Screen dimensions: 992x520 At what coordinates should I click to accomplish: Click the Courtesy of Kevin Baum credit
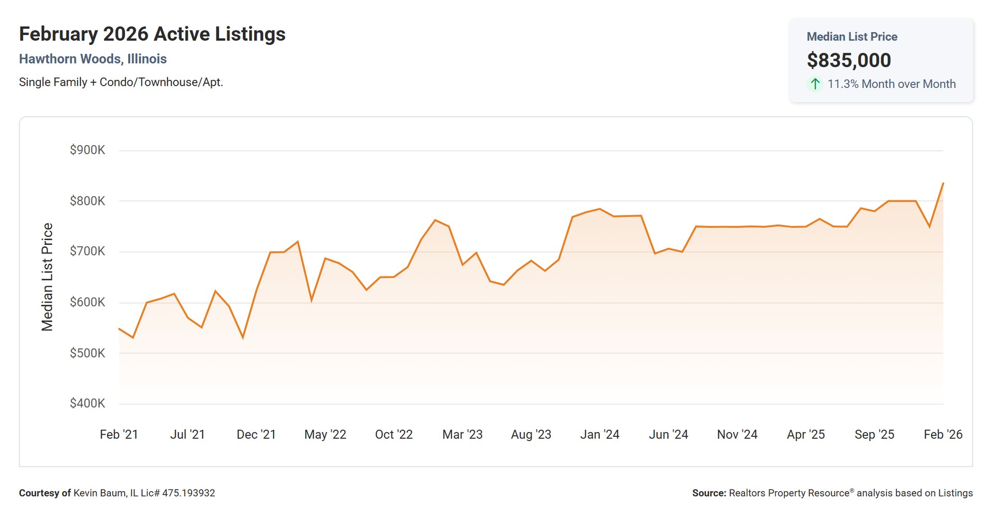117,493
